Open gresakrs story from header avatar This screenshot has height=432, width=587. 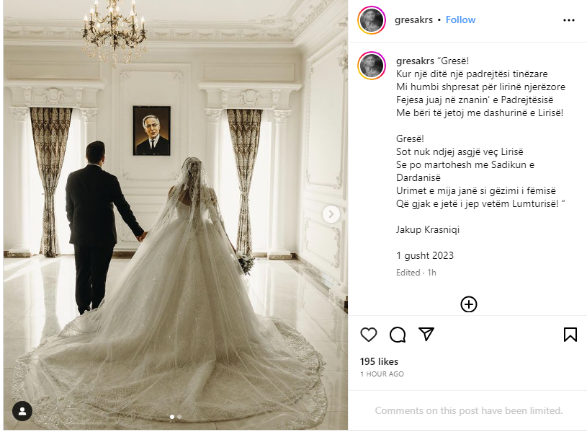coord(372,20)
